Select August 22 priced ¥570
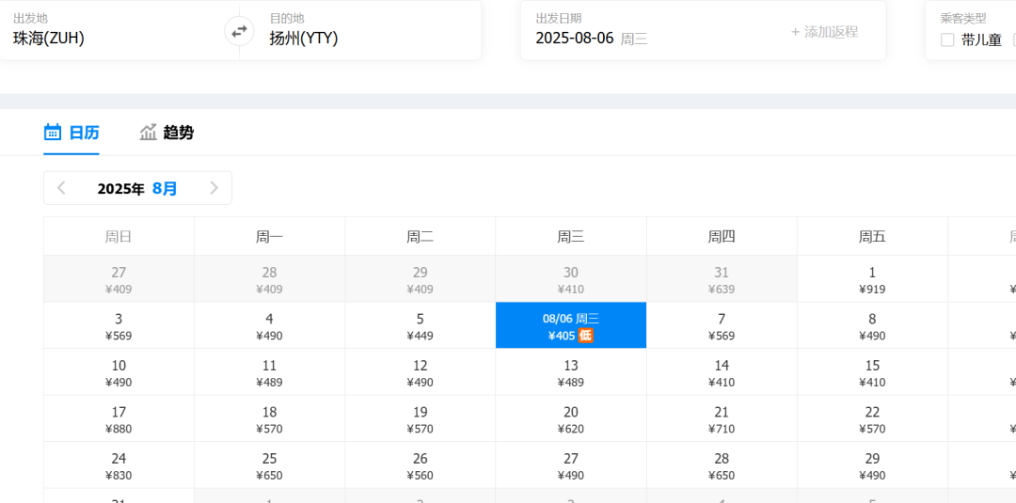 [872, 418]
